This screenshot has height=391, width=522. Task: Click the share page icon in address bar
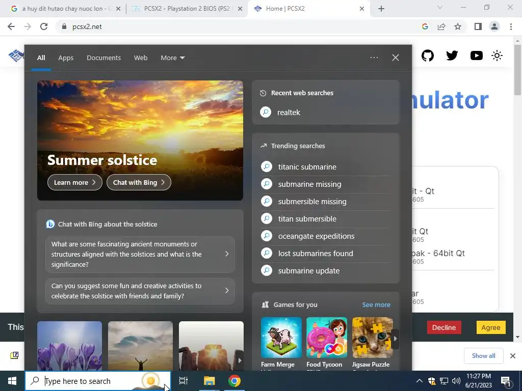point(441,26)
